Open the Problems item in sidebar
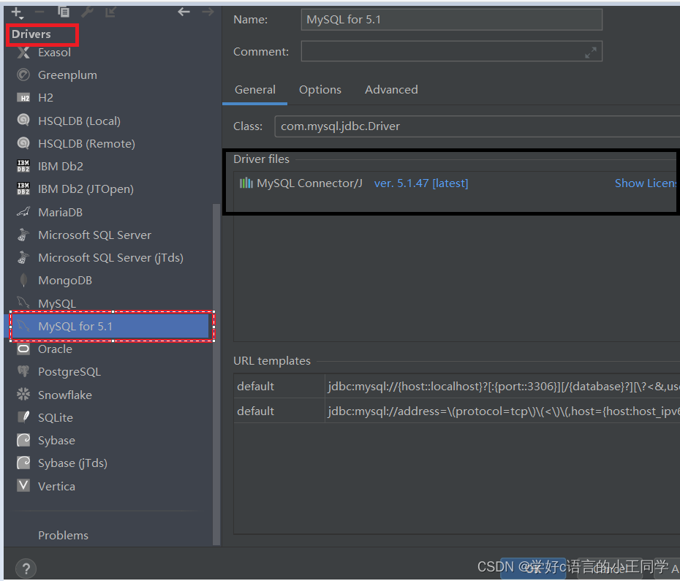Viewport: 680px width, 581px height. [64, 536]
